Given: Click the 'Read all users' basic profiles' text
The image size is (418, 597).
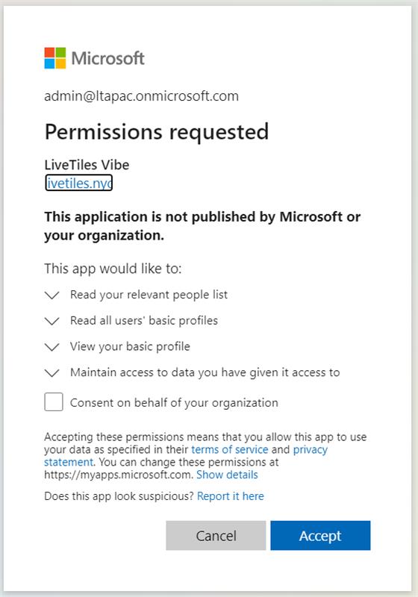Looking at the screenshot, I should [x=144, y=321].
